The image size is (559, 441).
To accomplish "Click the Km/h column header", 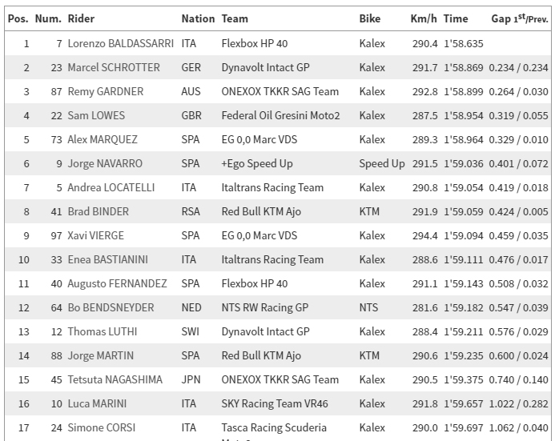I will [423, 18].
